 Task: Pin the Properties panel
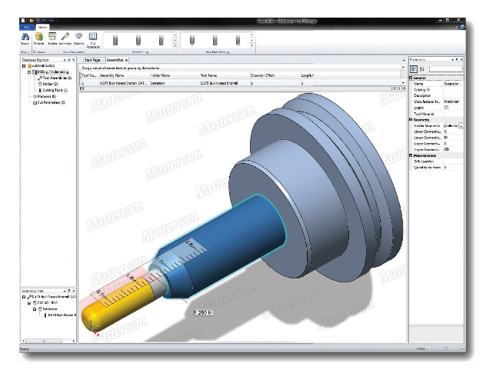click(457, 59)
